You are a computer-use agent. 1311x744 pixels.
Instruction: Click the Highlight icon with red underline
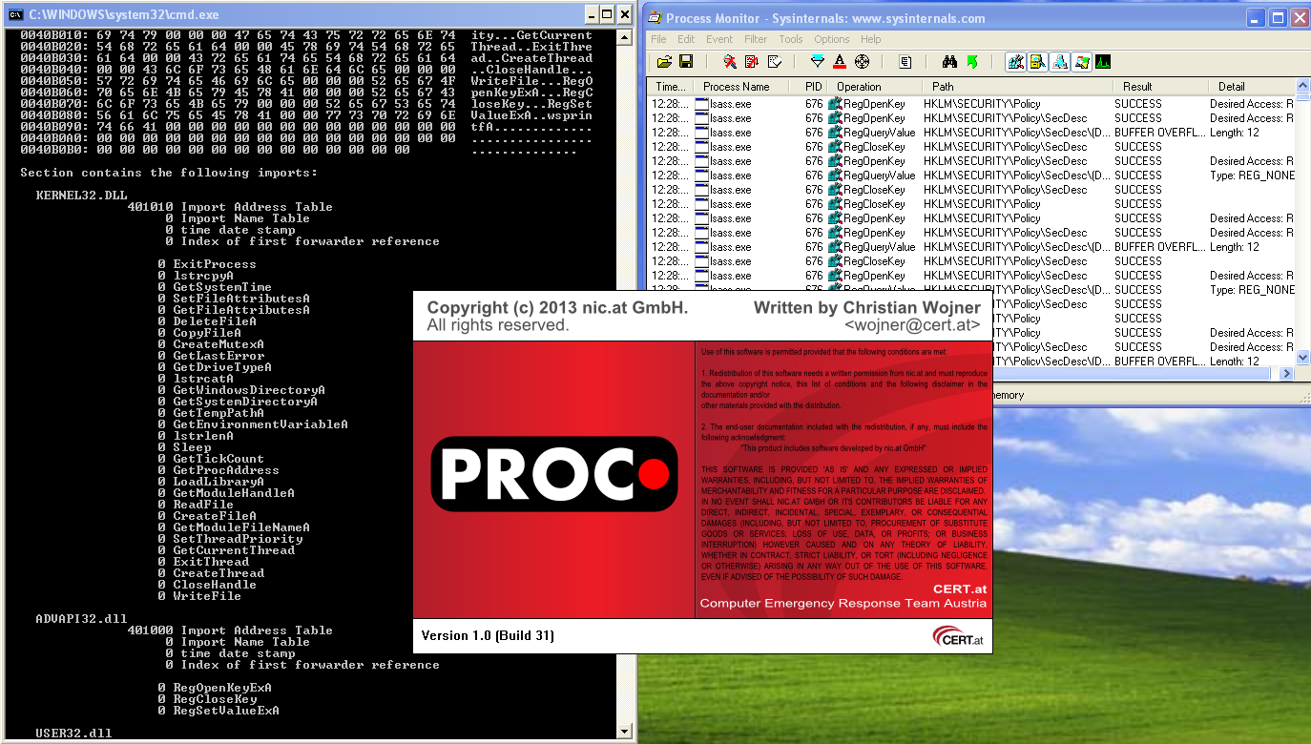840,62
